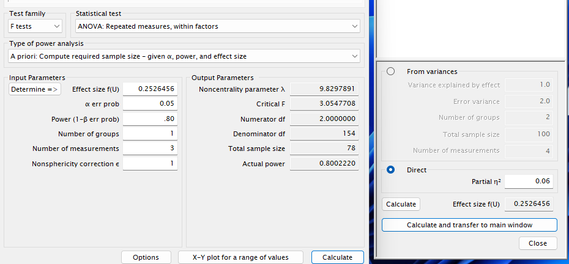Viewport: 569px width, 264px height.
Task: Click the Determine => button
Action: coord(35,89)
